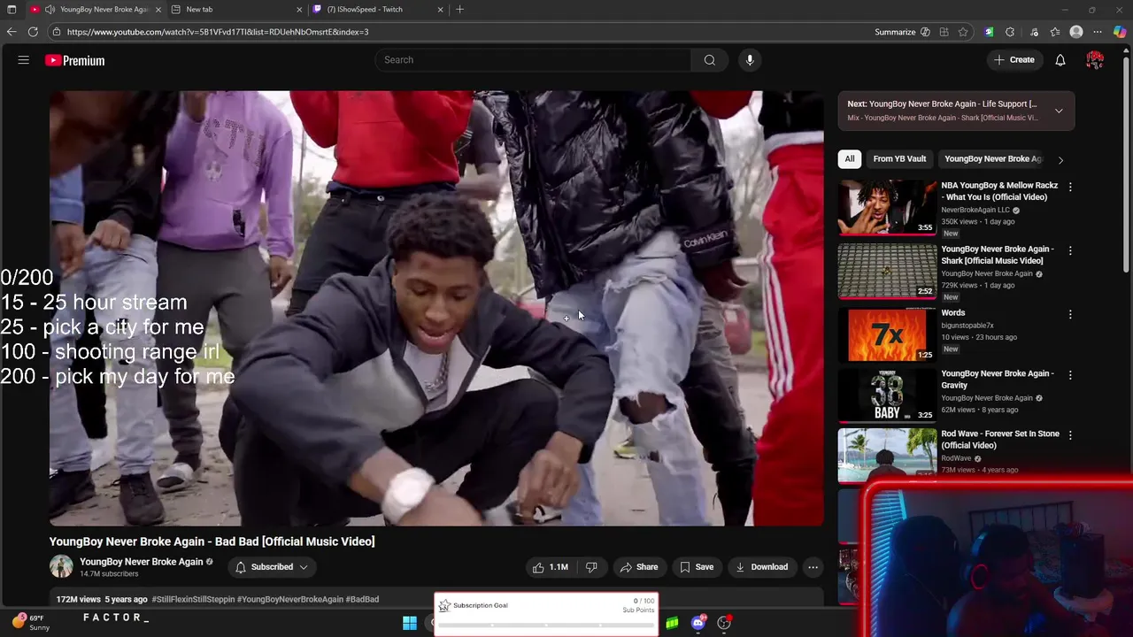The height and width of the screenshot is (637, 1133).
Task: Switch to IShowSpeed Twitch tab
Action: pos(378,9)
